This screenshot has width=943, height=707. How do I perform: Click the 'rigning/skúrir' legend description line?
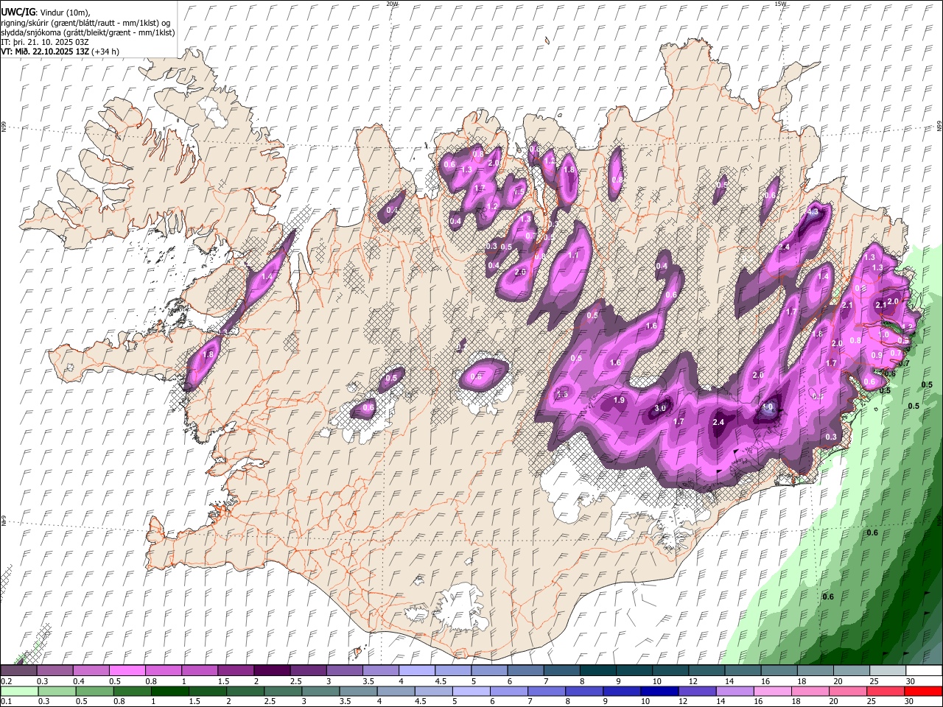point(85,22)
